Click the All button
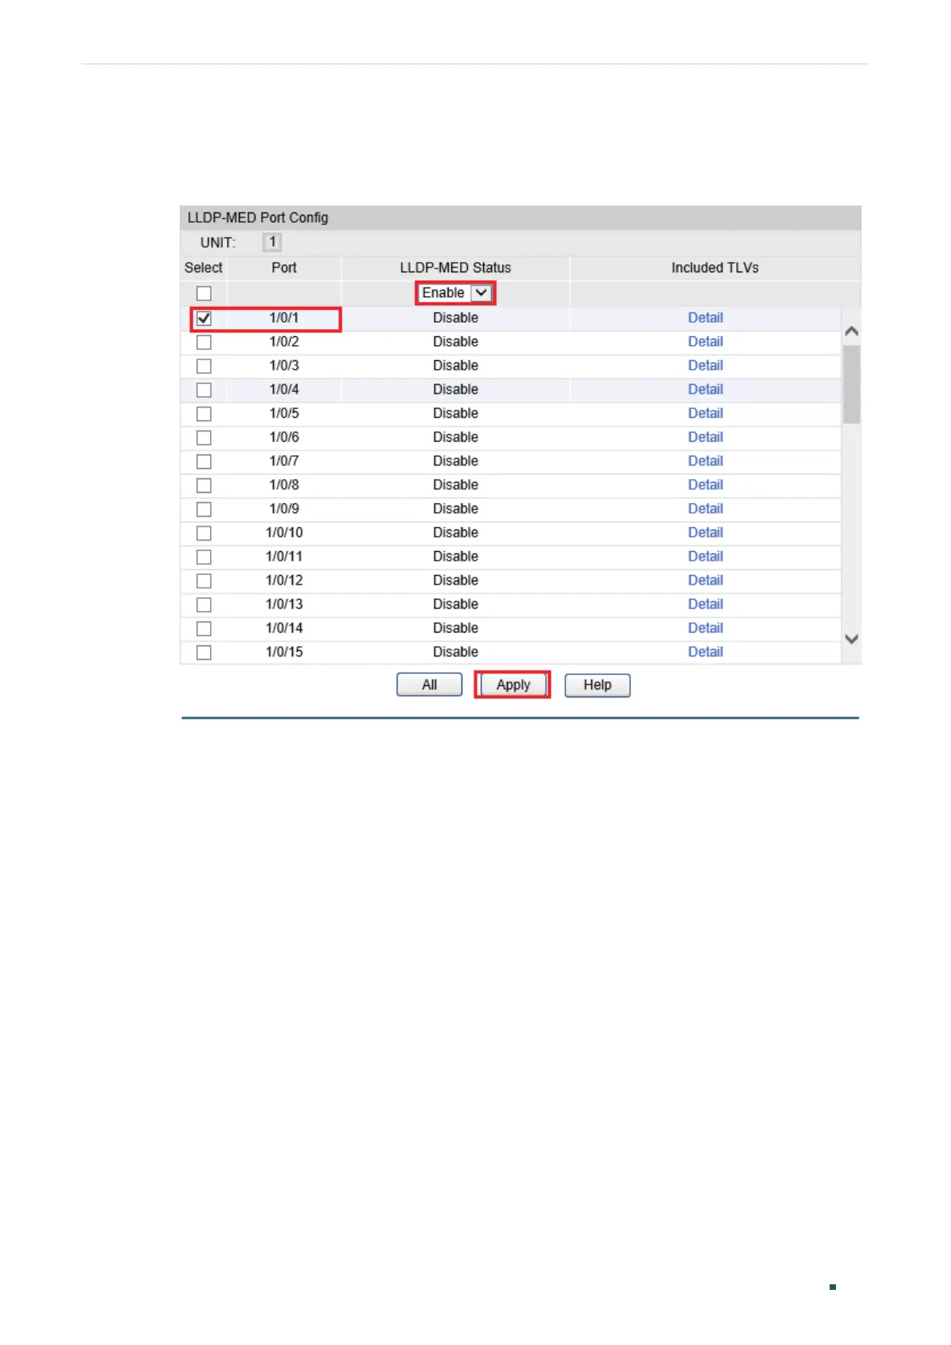 coord(430,685)
